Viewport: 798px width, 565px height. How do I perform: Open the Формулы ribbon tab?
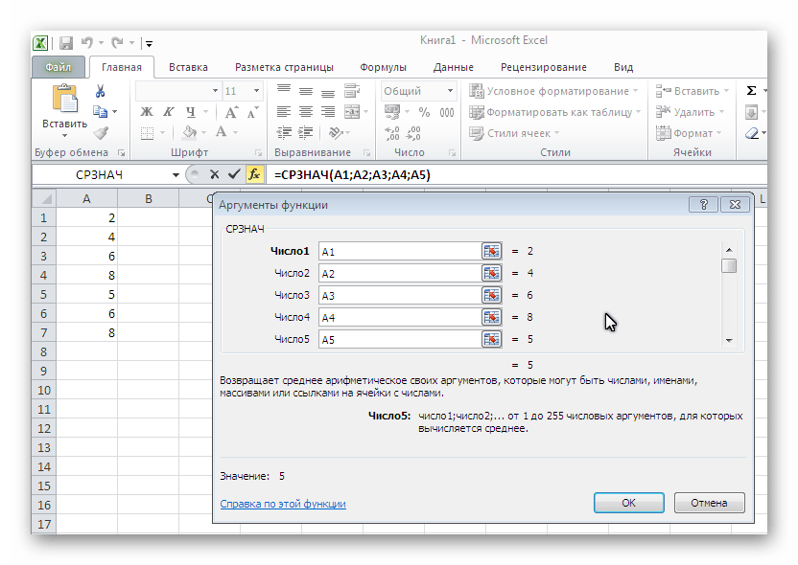coord(383,67)
